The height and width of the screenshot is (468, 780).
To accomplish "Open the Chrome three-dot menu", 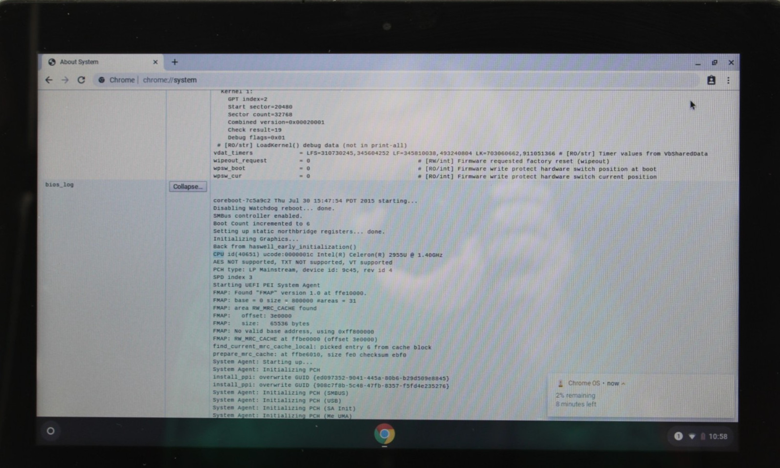I will (728, 81).
